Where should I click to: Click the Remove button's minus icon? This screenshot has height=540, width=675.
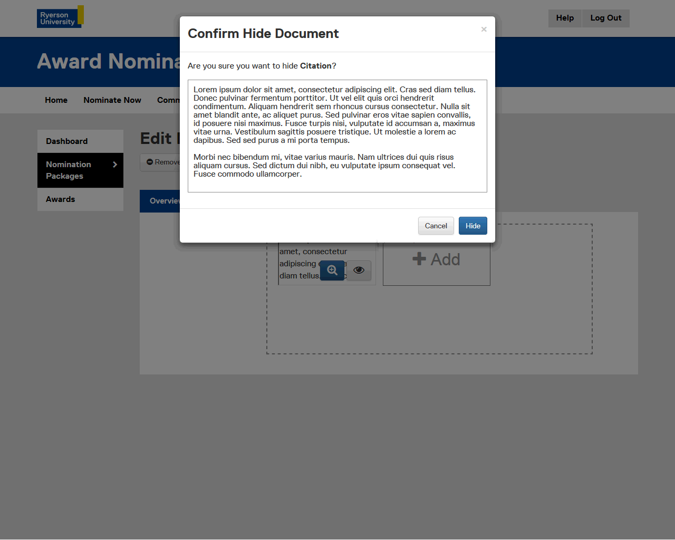(x=150, y=162)
